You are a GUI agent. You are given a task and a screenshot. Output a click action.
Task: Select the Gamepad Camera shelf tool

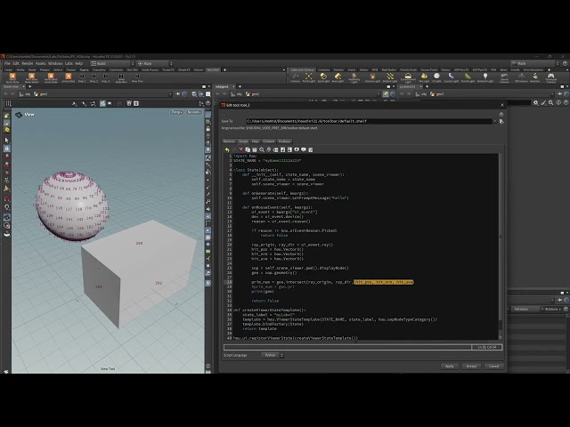point(551,77)
